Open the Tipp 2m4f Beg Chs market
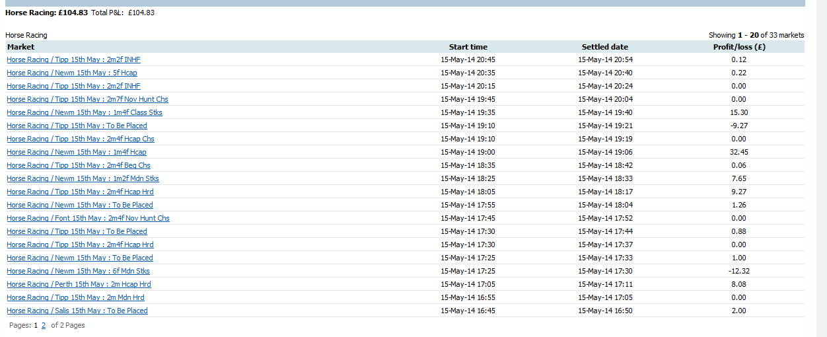Viewport: 827px width, 337px height. 79,165
